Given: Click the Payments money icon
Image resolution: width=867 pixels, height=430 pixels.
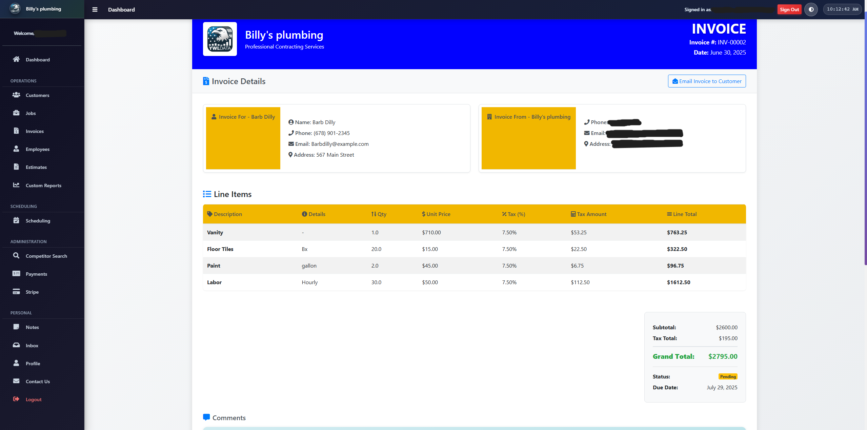Looking at the screenshot, I should (16, 274).
